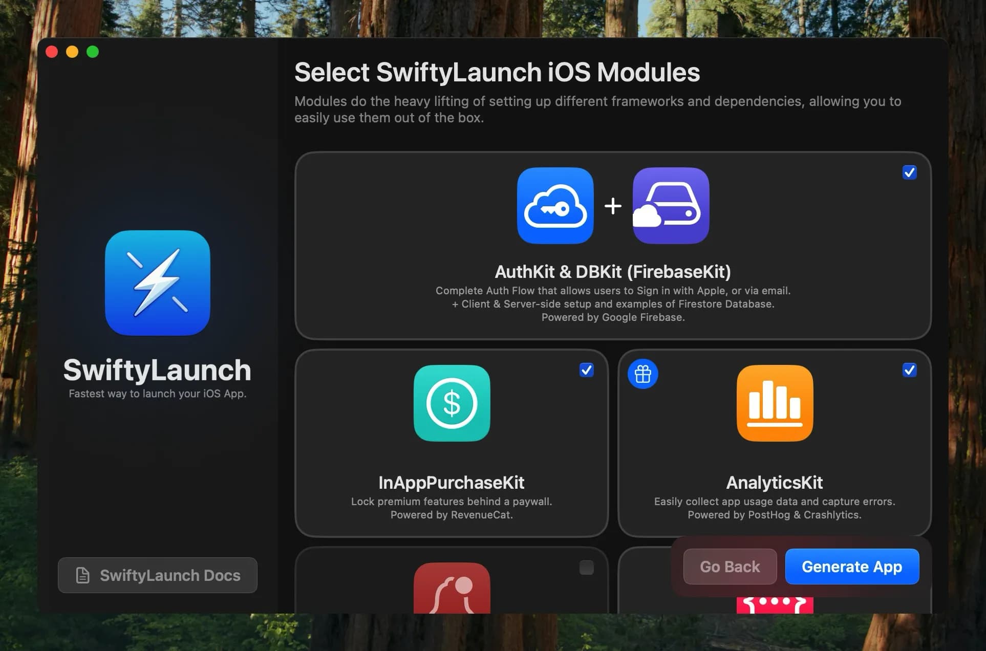The image size is (986, 651).
Task: Click the DBKit cloud drive icon
Action: tap(671, 206)
